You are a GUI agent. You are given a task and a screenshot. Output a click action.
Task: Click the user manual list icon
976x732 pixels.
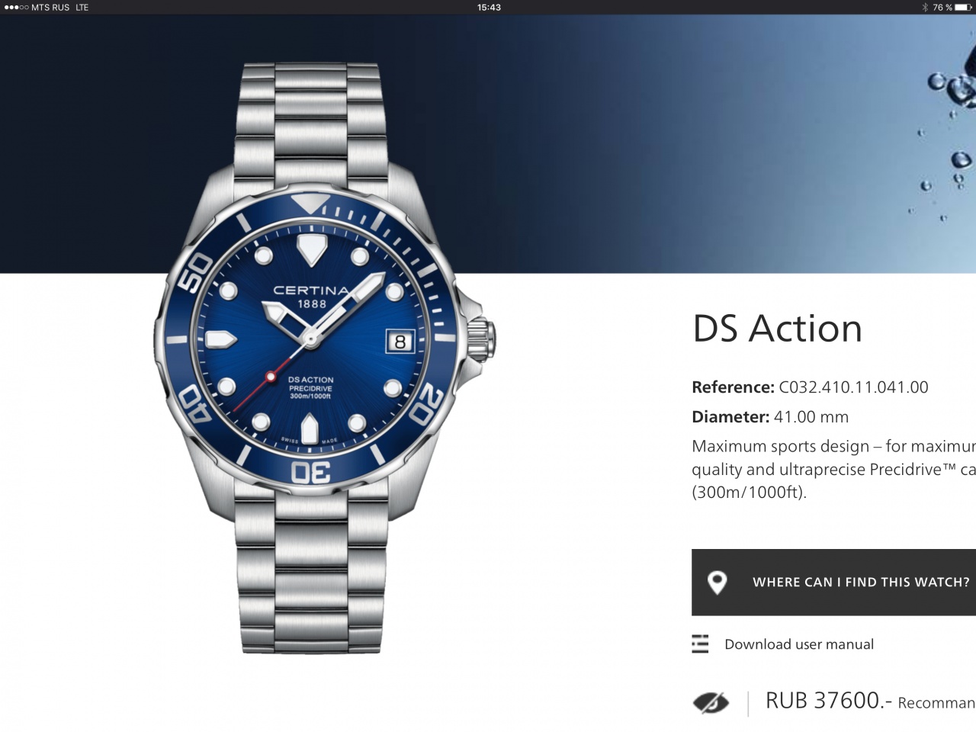coord(700,644)
